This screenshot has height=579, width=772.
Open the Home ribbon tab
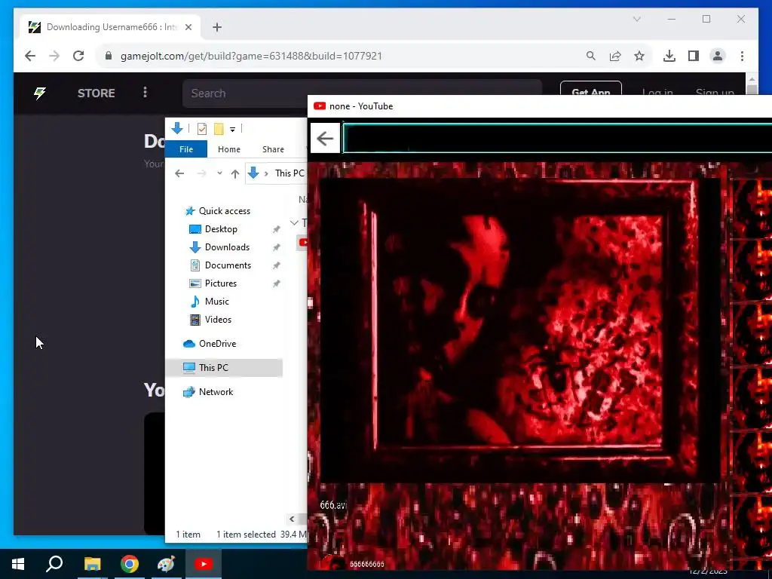[x=229, y=149]
